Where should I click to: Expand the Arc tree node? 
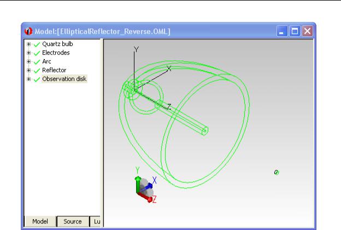(28, 62)
